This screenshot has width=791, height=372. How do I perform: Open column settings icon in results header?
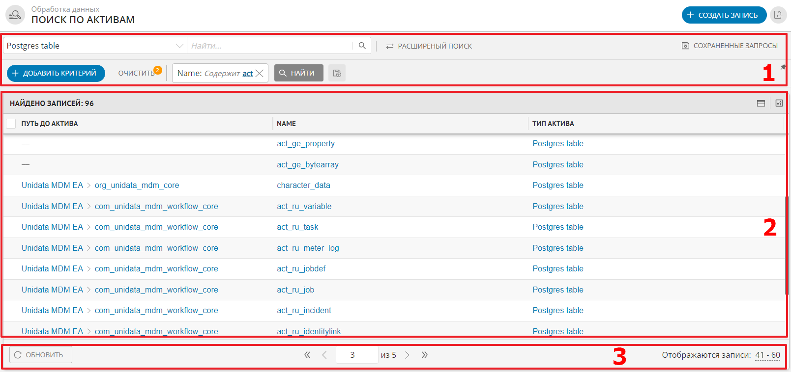point(779,103)
